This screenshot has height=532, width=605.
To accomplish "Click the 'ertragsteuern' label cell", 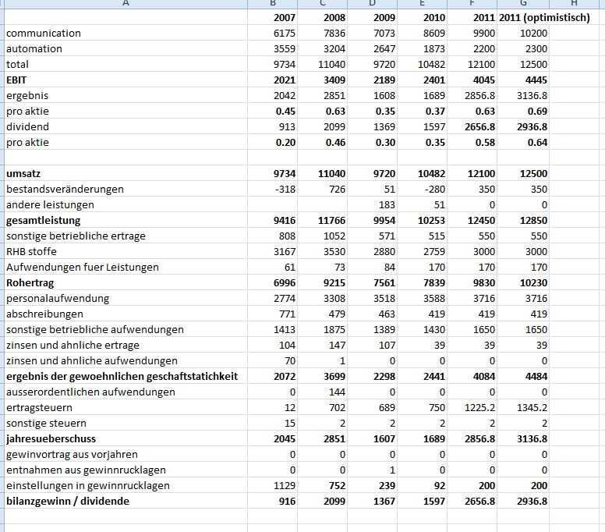I will 39,407.
